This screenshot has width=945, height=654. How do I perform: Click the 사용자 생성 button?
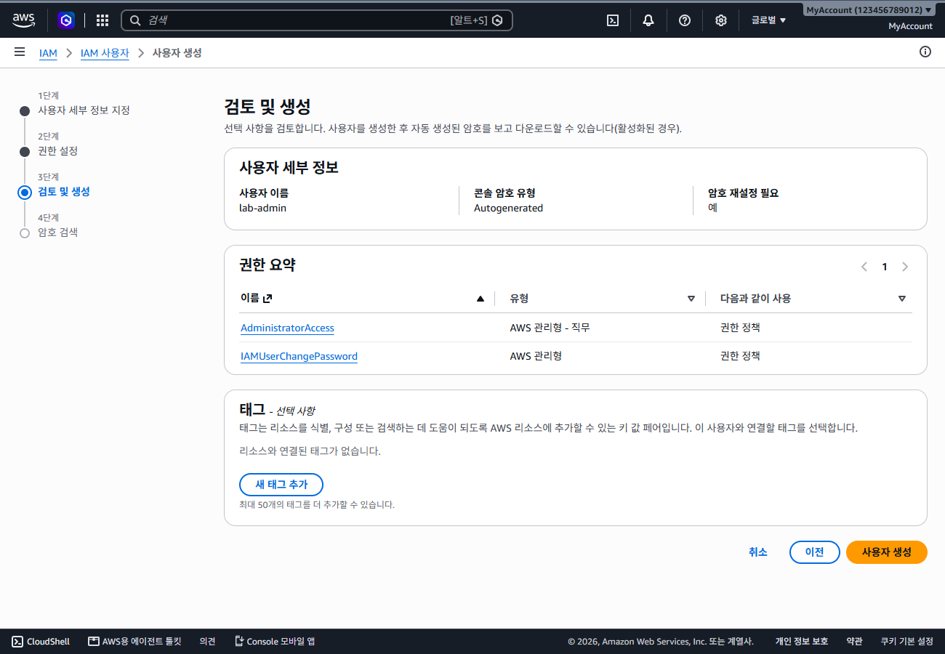click(x=887, y=552)
